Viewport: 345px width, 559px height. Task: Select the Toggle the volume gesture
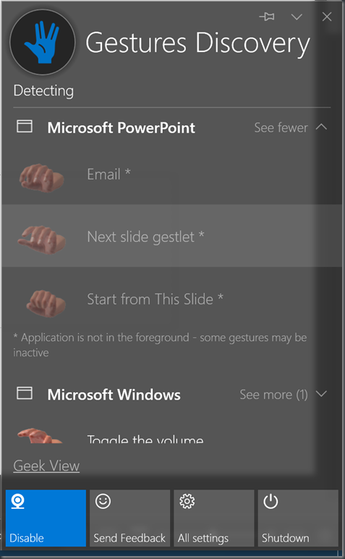145,439
